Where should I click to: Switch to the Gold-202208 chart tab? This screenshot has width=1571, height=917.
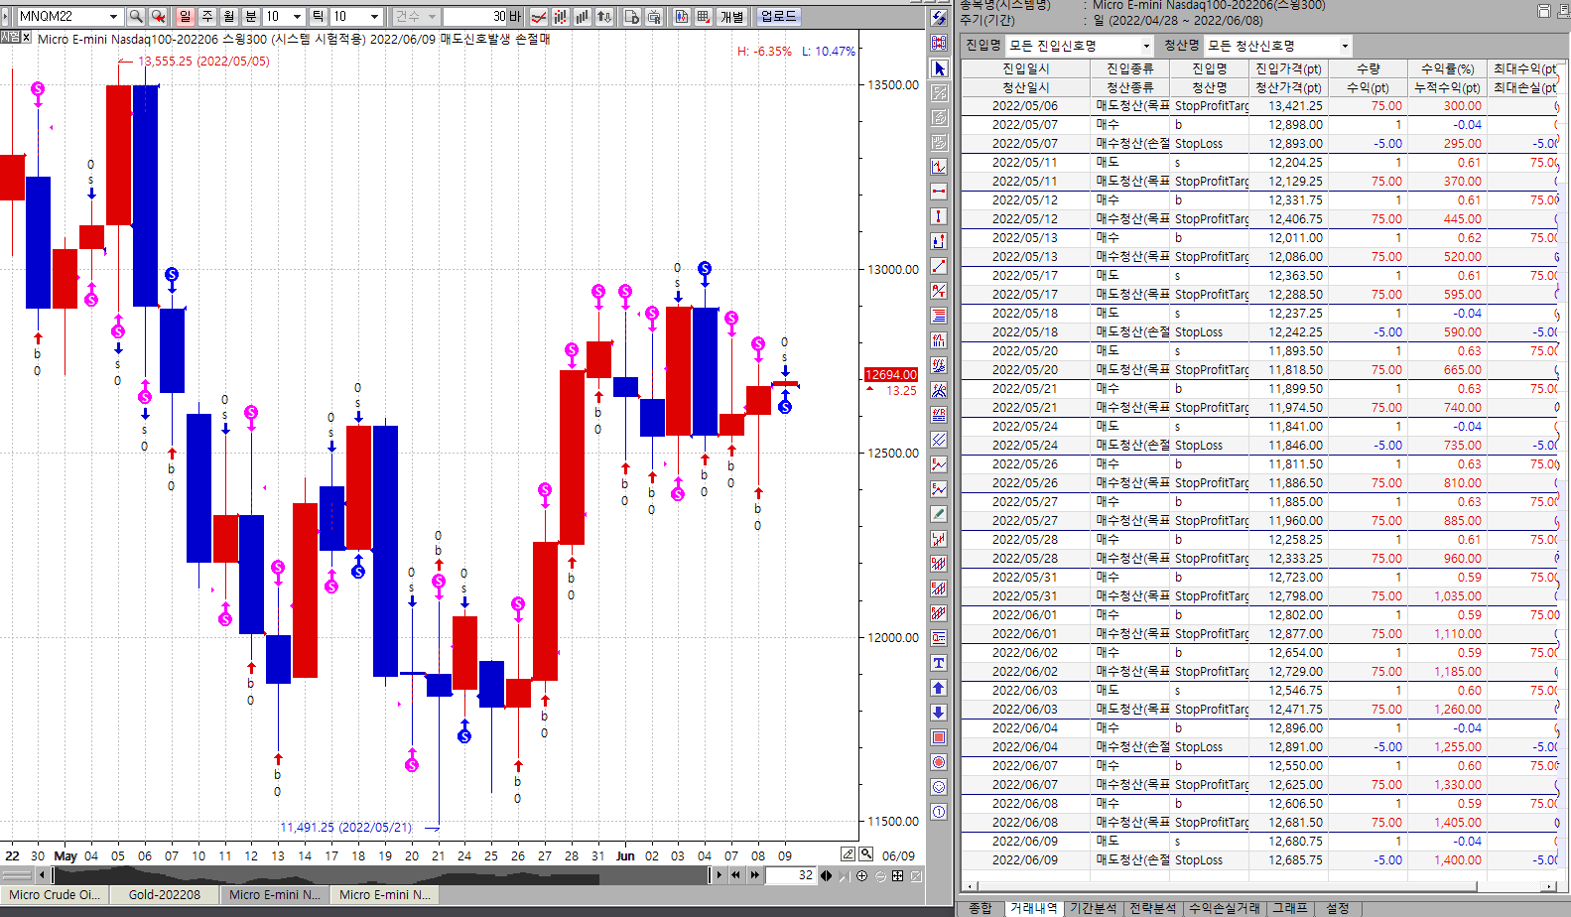coord(164,894)
